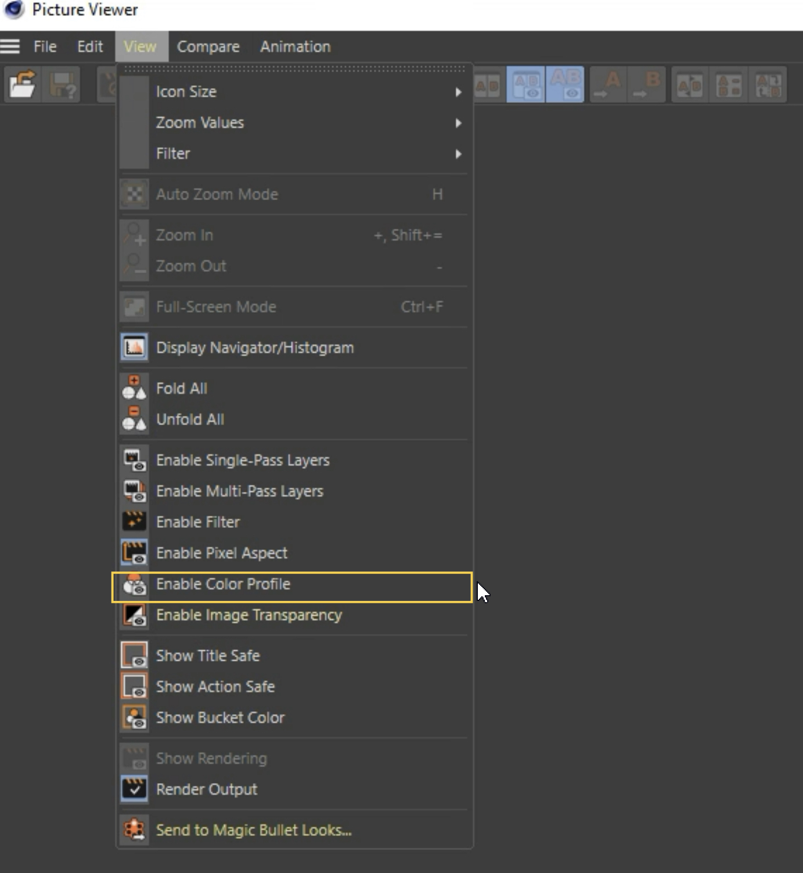Expand the Icon Size submenu arrow
803x873 pixels.
[458, 92]
